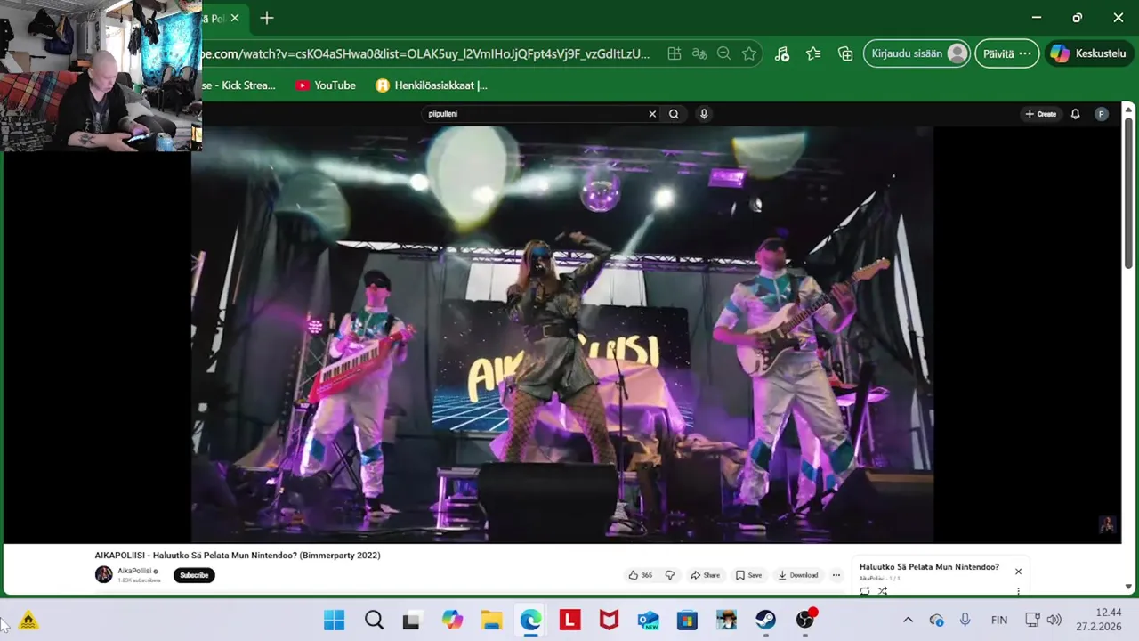Open the AikaPoliisi channel name link
This screenshot has height=641, width=1139.
coord(134,571)
